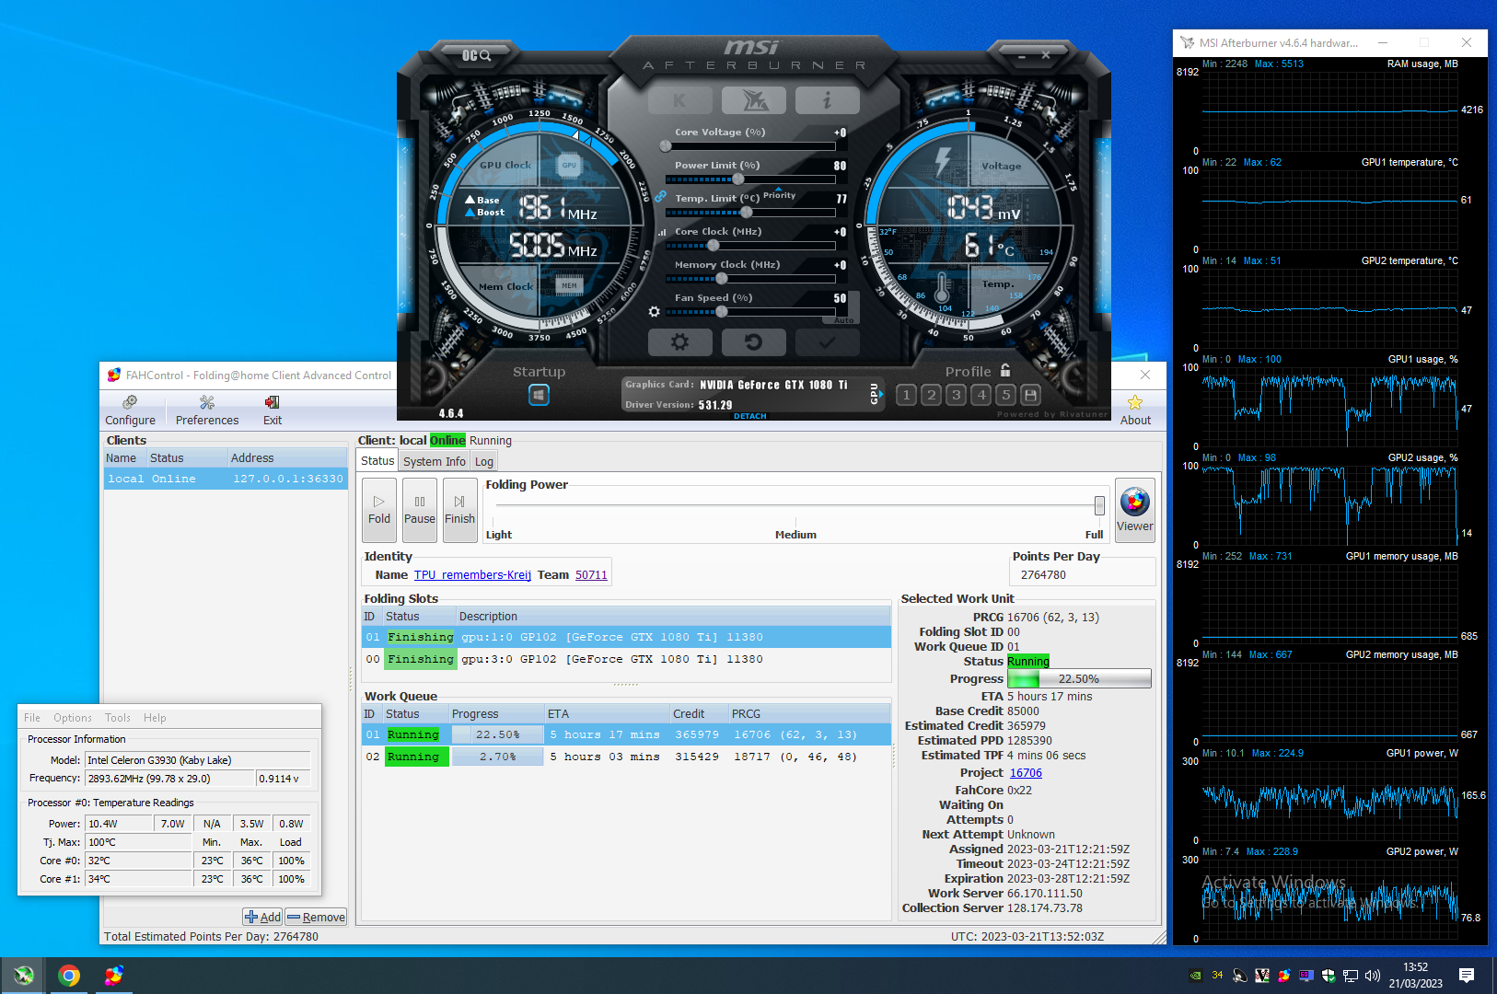The width and height of the screenshot is (1497, 994).
Task: Select work queue row 02 with 2.70%
Action: (x=626, y=757)
